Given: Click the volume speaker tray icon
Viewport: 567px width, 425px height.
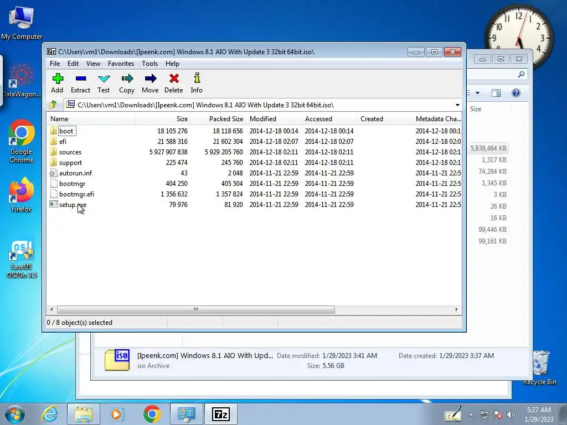Looking at the screenshot, I should point(511,414).
